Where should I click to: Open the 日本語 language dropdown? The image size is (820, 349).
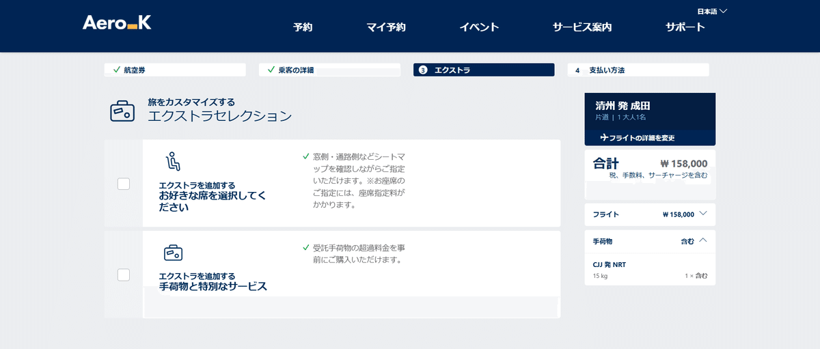pos(712,12)
